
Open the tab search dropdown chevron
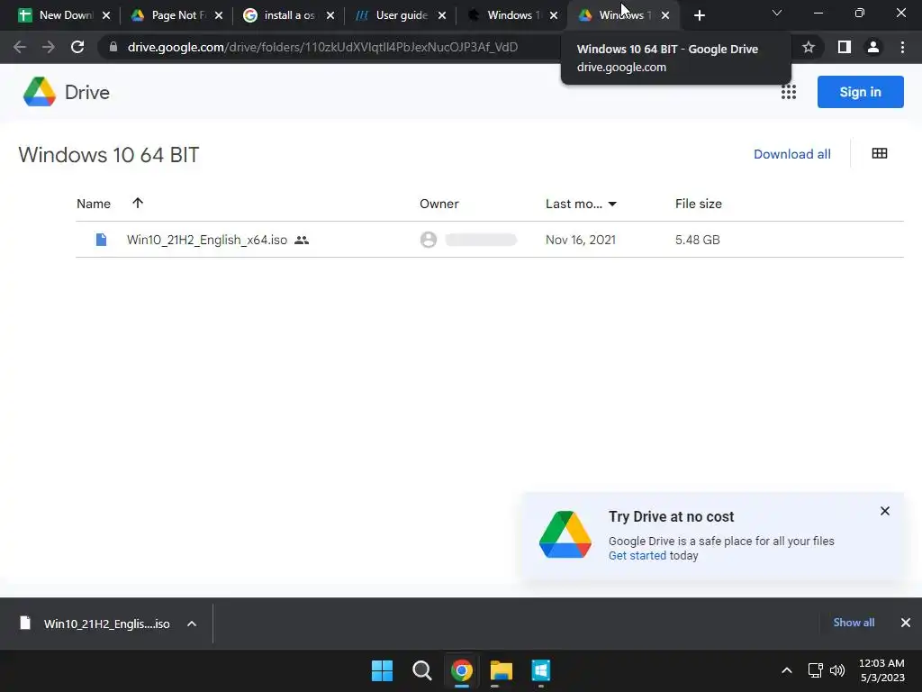(777, 13)
